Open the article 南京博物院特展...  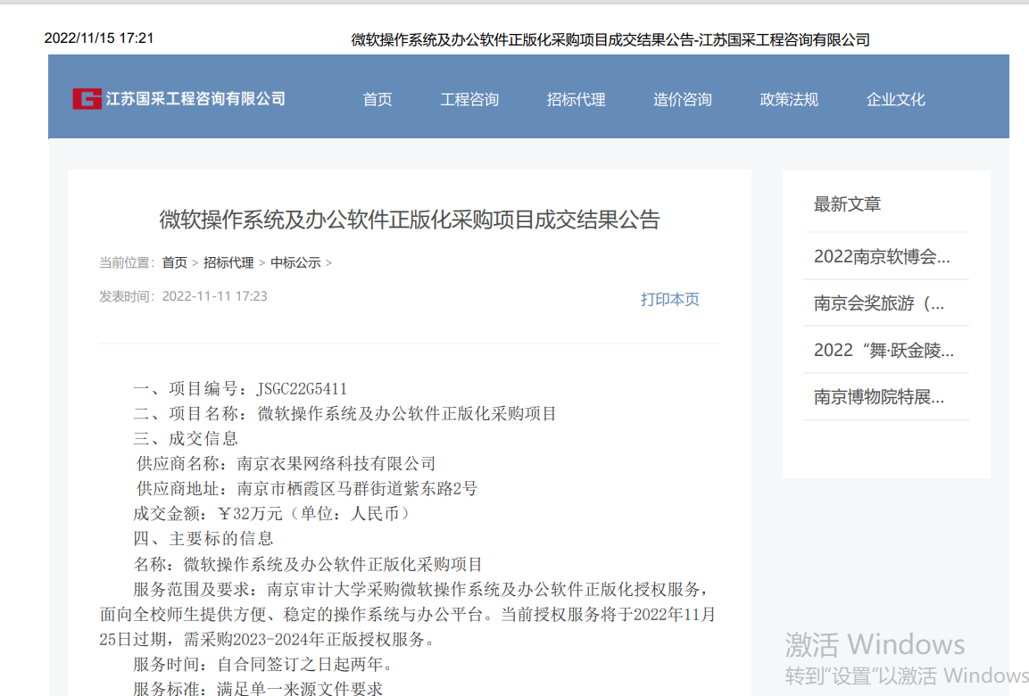click(879, 397)
